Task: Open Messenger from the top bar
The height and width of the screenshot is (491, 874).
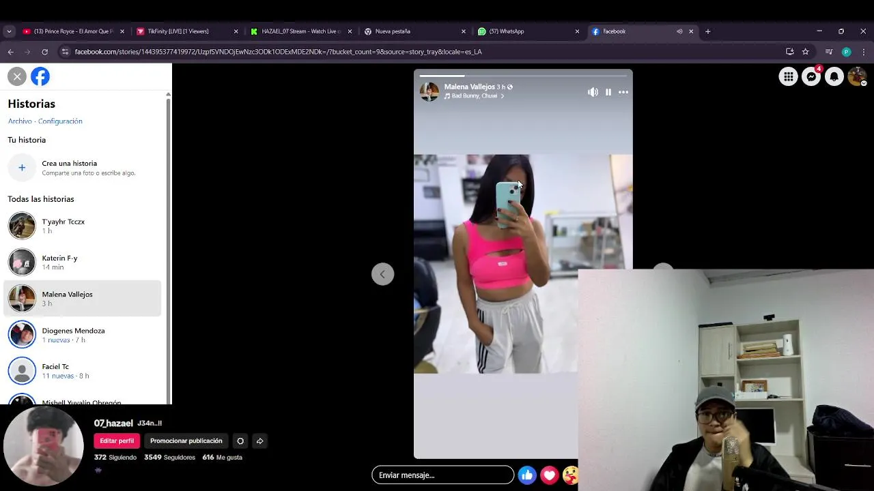Action: (x=811, y=77)
